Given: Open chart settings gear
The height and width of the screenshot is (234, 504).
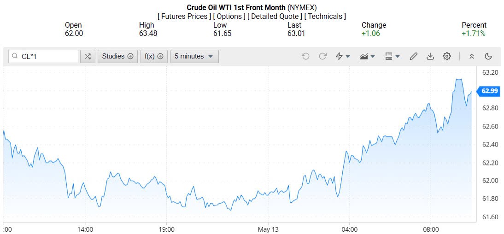Looking at the screenshot, I should tap(446, 56).
